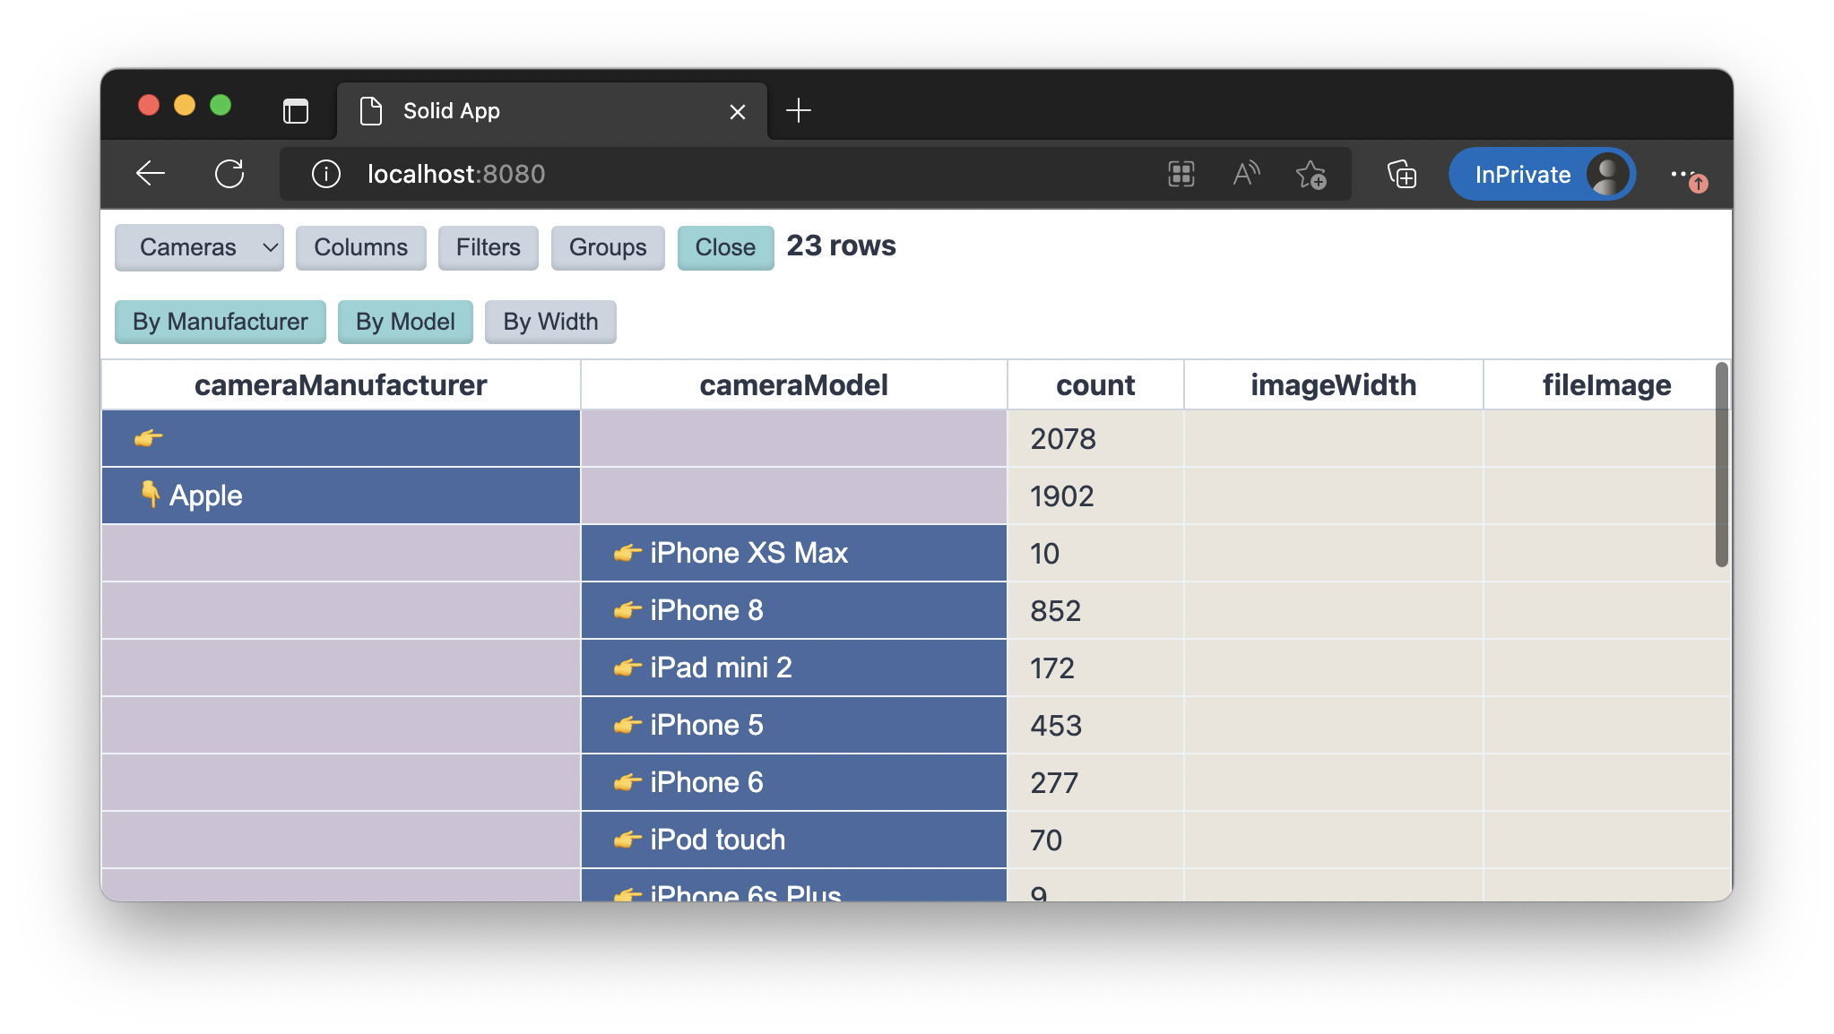The image size is (1834, 1034).
Task: Click the cameraModel column header
Action: click(x=793, y=385)
